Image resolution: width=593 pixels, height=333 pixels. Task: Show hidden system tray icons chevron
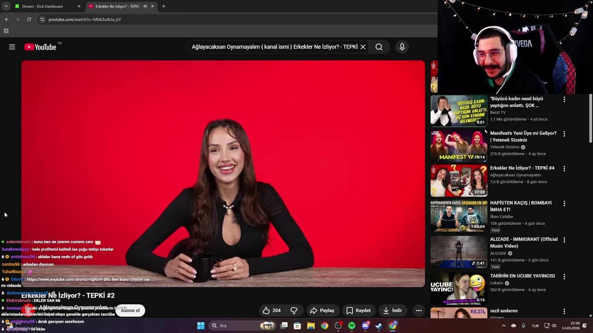[x=504, y=326]
